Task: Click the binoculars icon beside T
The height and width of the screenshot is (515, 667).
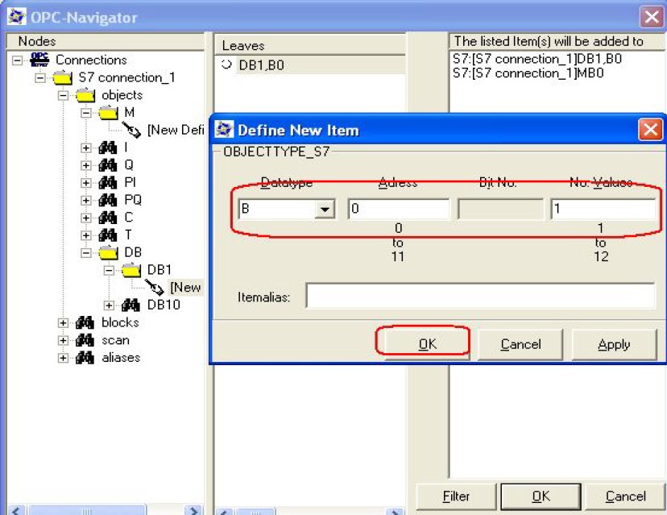Action: pos(108,235)
